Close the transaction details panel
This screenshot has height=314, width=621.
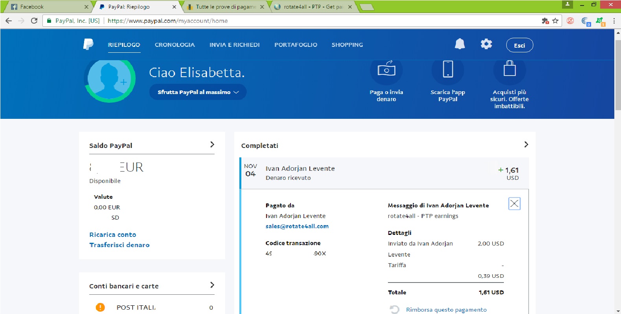point(514,203)
